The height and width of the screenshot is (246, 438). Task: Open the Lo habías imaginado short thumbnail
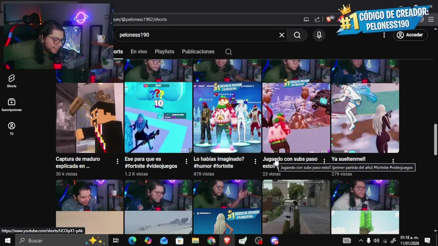pos(227,118)
